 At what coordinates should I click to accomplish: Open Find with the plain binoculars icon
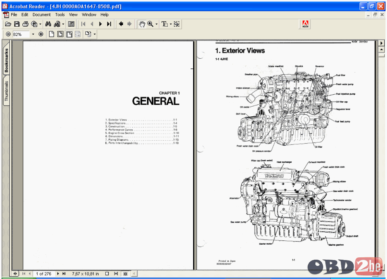[x=48, y=24]
